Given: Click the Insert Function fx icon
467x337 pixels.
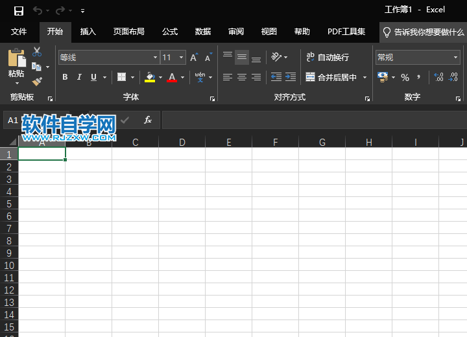Looking at the screenshot, I should 147,120.
